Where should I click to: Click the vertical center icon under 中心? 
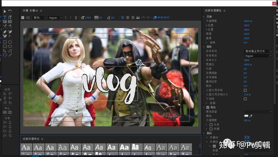point(5,112)
